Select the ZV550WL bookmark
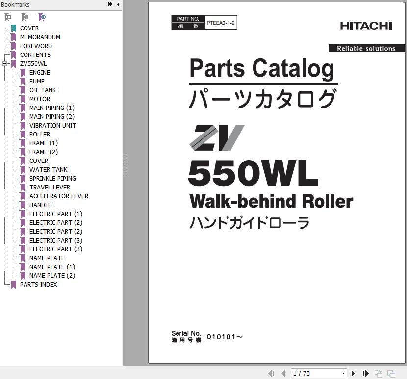407x379 pixels. [33, 64]
